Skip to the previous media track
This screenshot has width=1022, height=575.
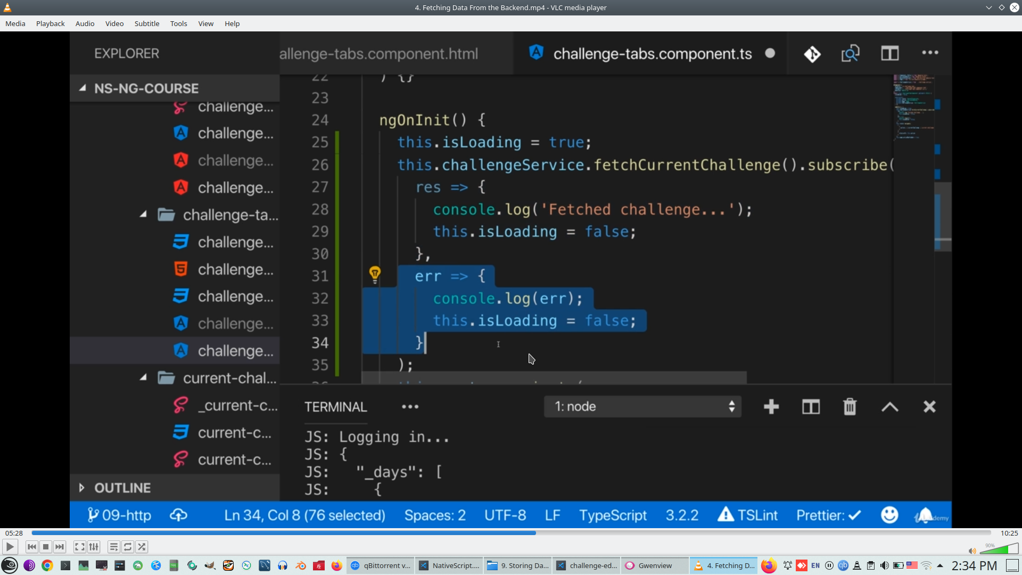point(32,547)
